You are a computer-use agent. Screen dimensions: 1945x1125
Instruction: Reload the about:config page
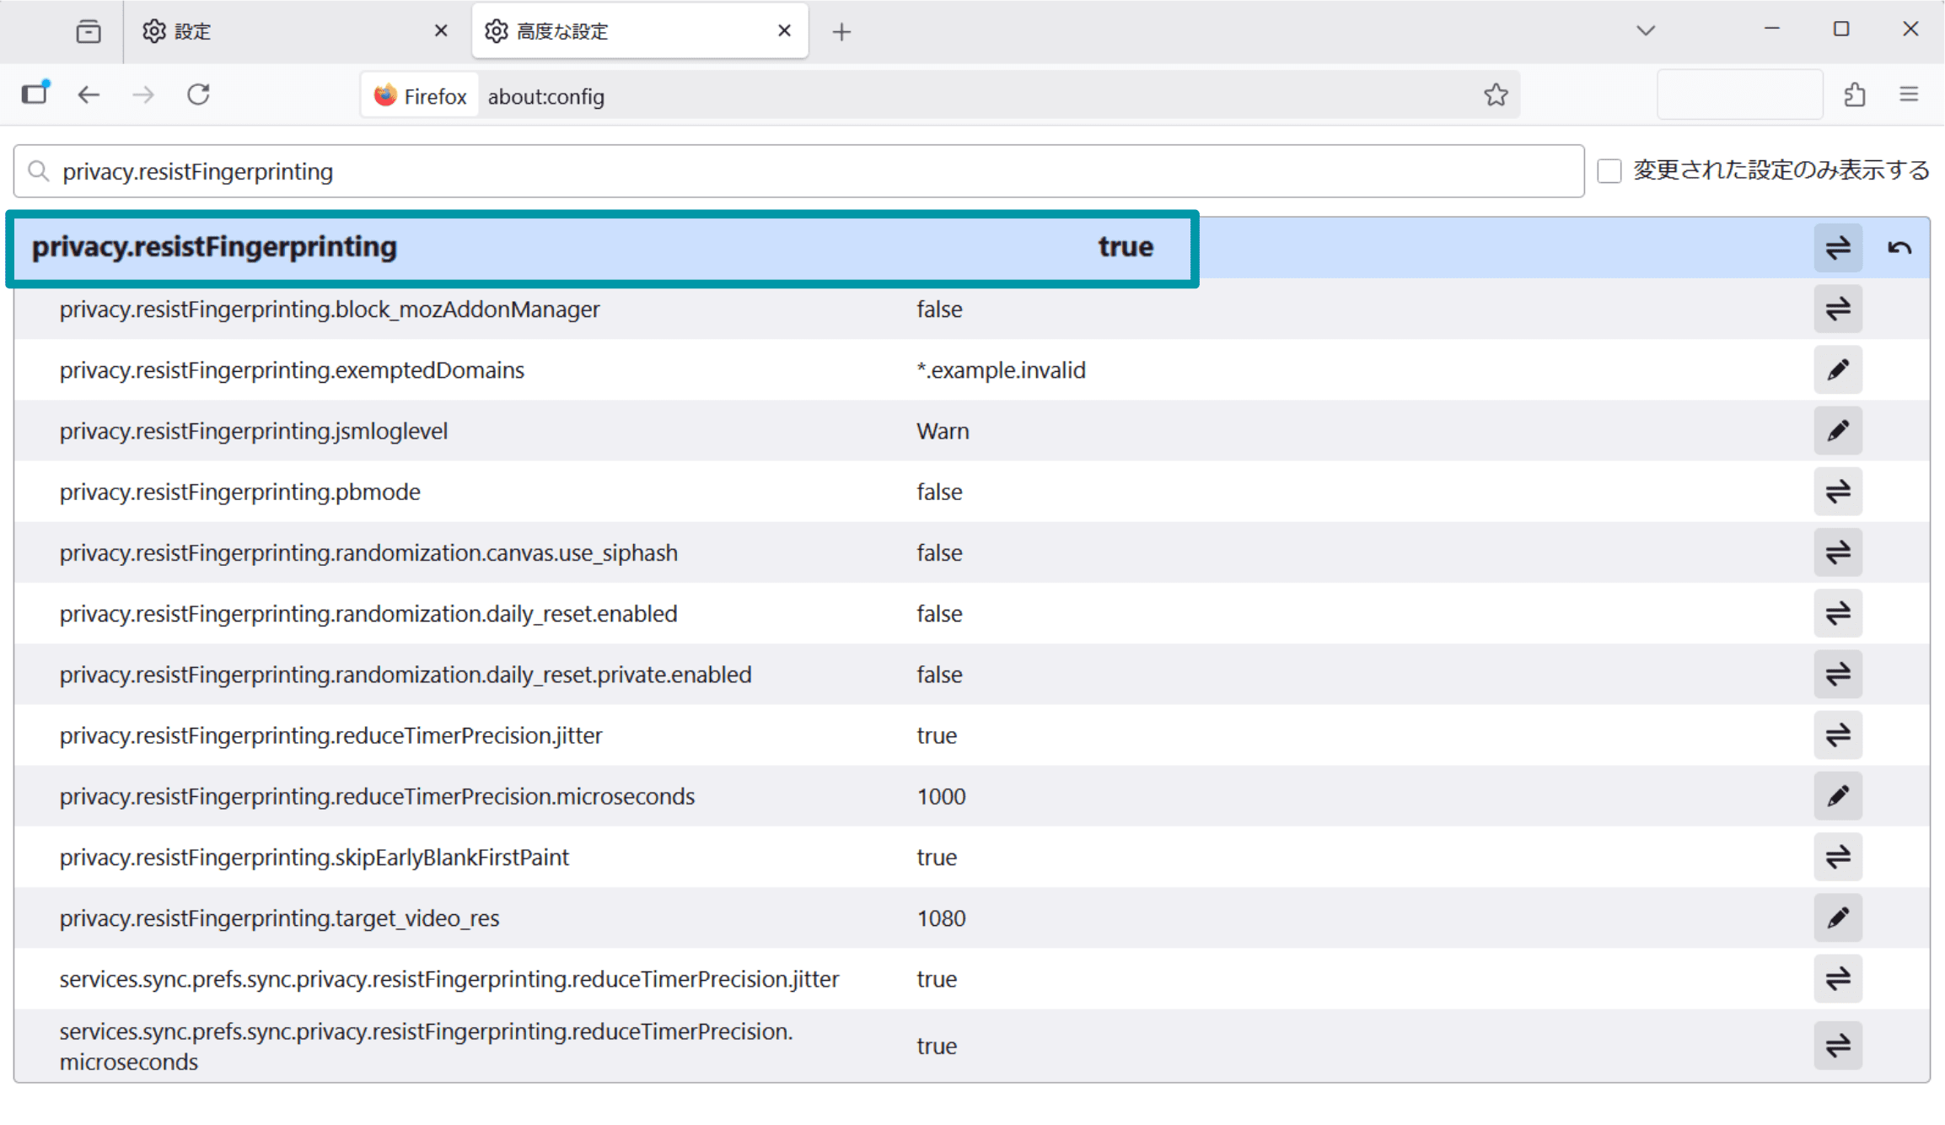pyautogui.click(x=199, y=94)
